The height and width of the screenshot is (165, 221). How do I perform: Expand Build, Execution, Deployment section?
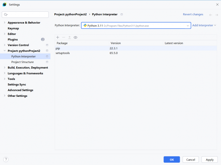click(x=5, y=68)
